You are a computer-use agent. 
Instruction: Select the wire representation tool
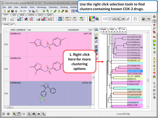point(12,19)
